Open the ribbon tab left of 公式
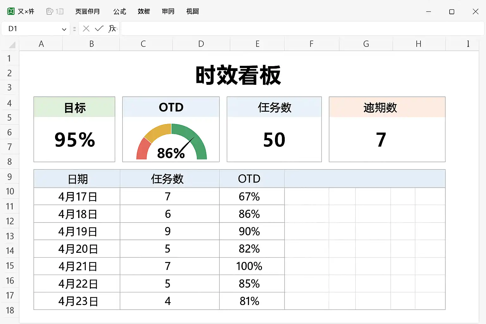Screen dimensions: 486x324 tap(88, 11)
